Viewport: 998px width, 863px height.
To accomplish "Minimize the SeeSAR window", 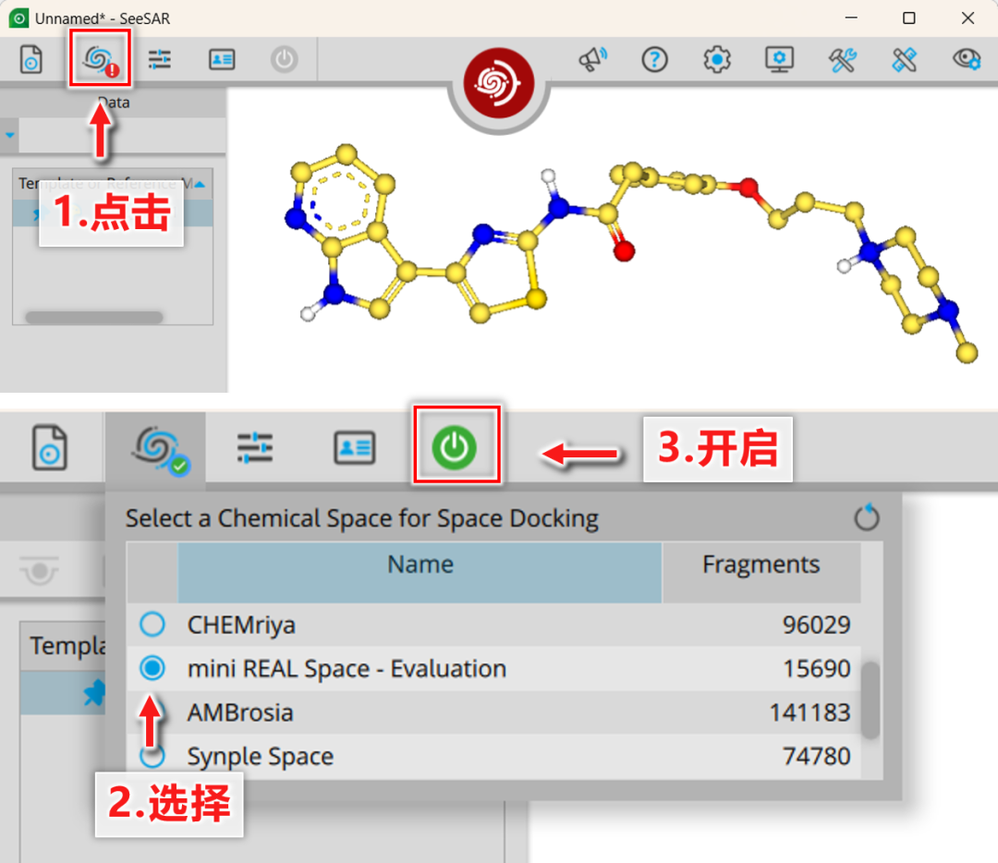I will tap(851, 18).
